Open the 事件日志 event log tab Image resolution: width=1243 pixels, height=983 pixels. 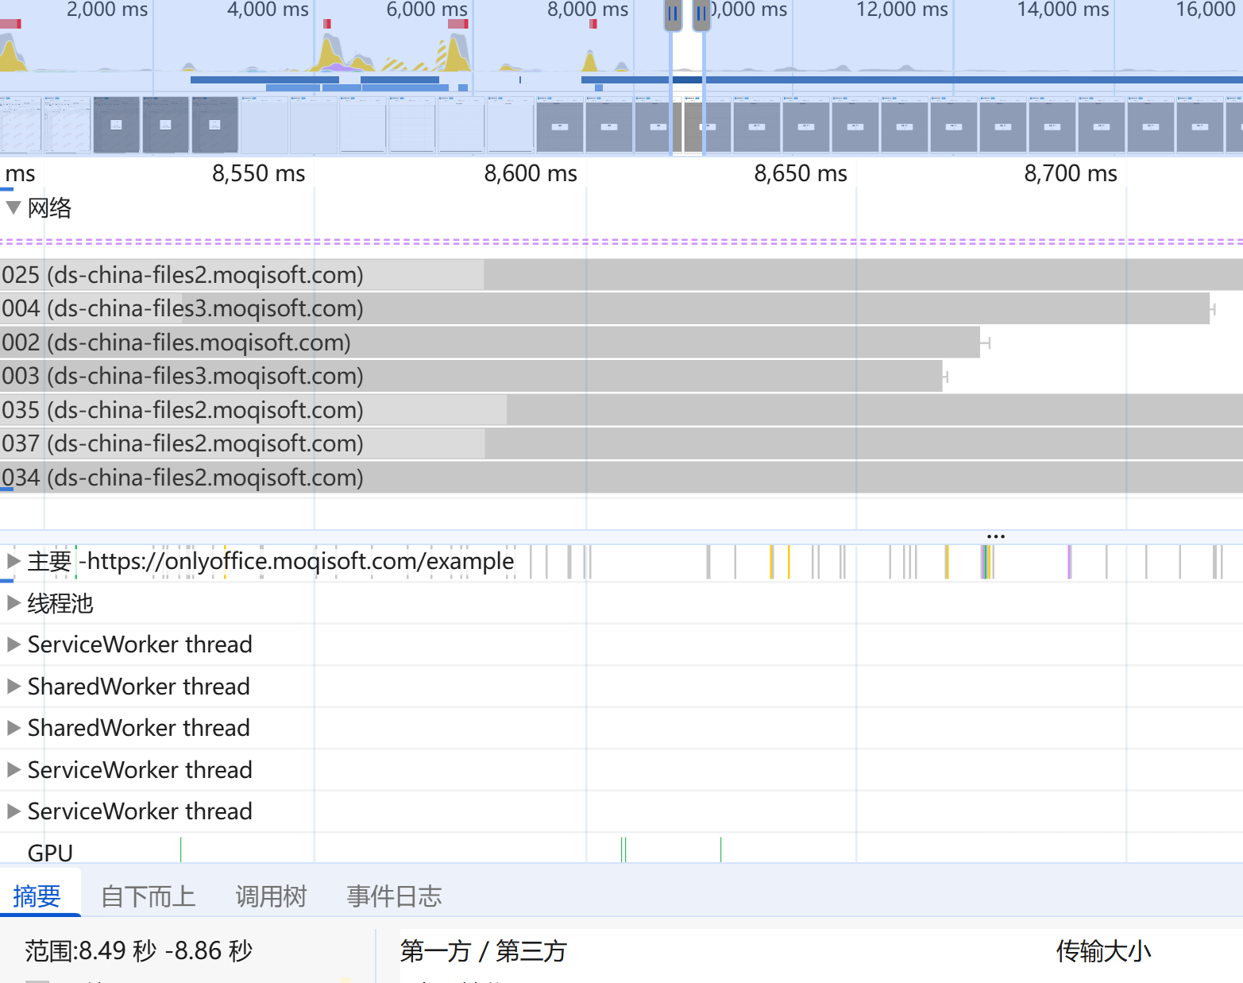tap(394, 896)
